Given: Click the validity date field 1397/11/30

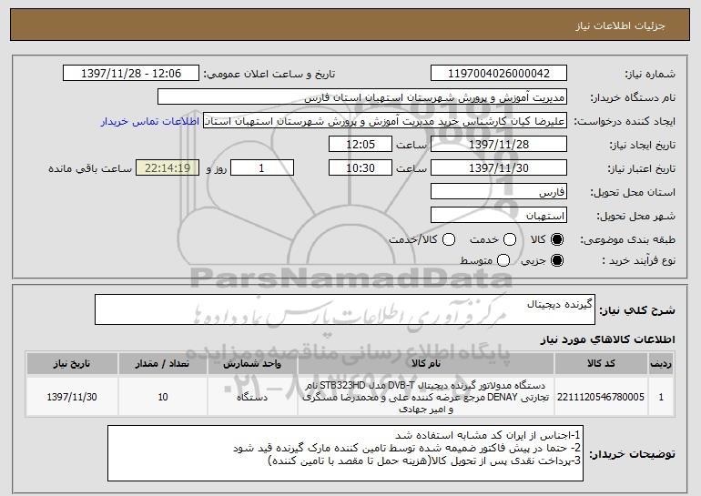Looking at the screenshot, I should click(x=499, y=167).
